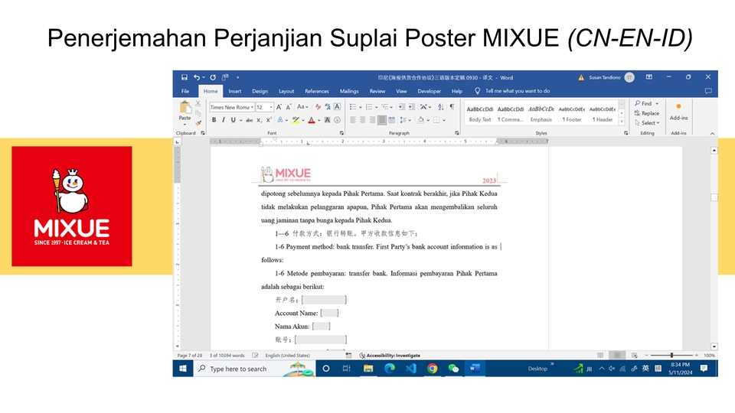
Task: Apply text highlight color yellow
Action: [296, 120]
